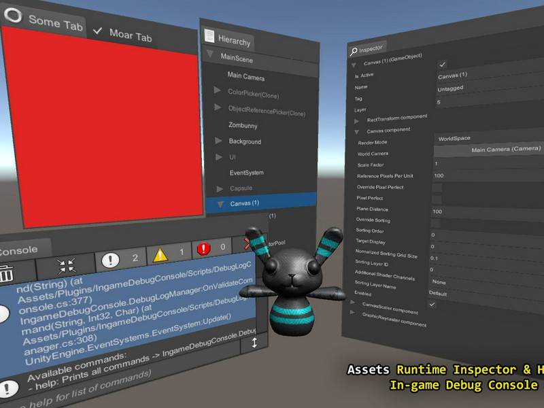The height and width of the screenshot is (408, 544).
Task: Edit the Layer field value 5
Action: coord(490,99)
